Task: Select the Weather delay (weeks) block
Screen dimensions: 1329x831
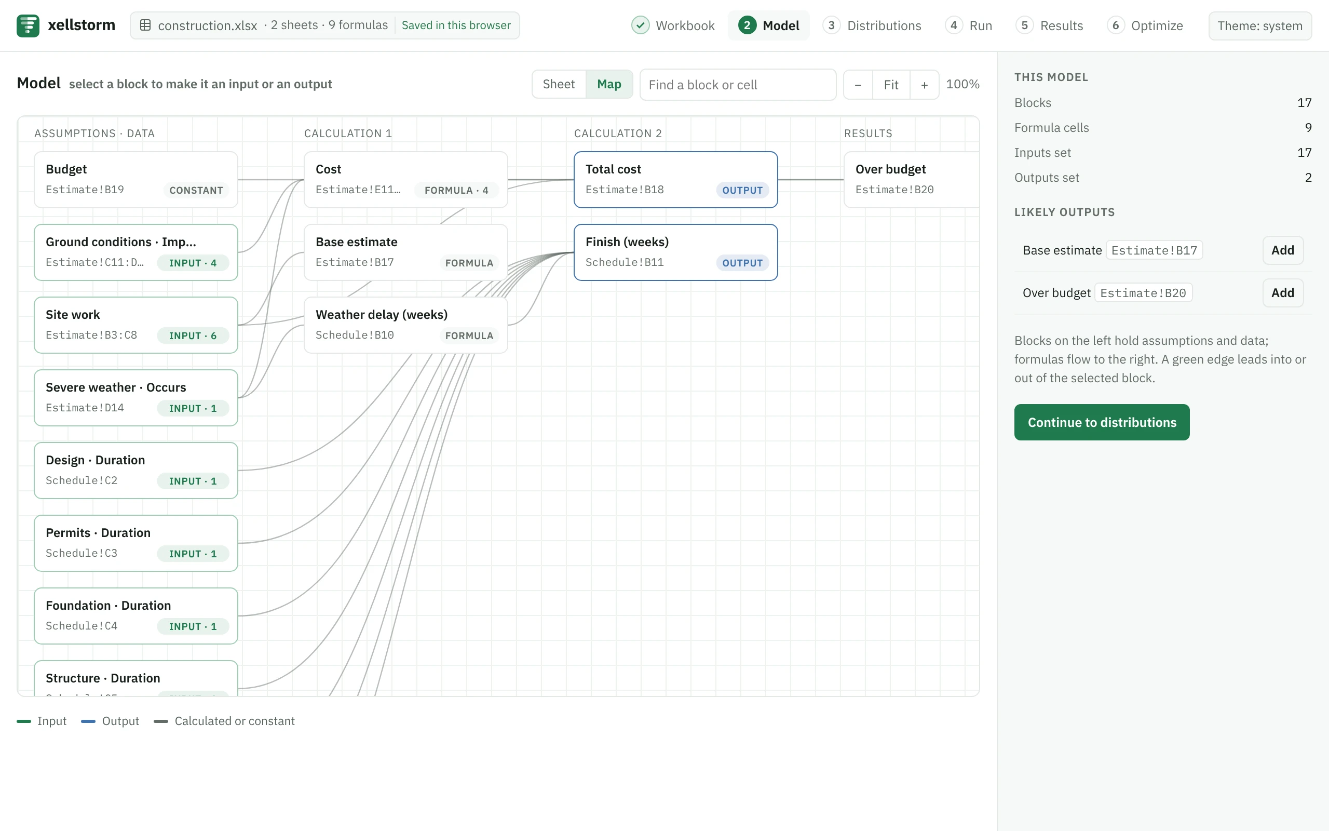Action: (406, 325)
